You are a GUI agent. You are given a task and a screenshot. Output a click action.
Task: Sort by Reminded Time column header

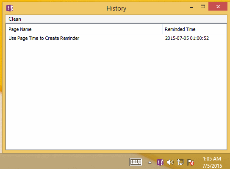[194, 29]
